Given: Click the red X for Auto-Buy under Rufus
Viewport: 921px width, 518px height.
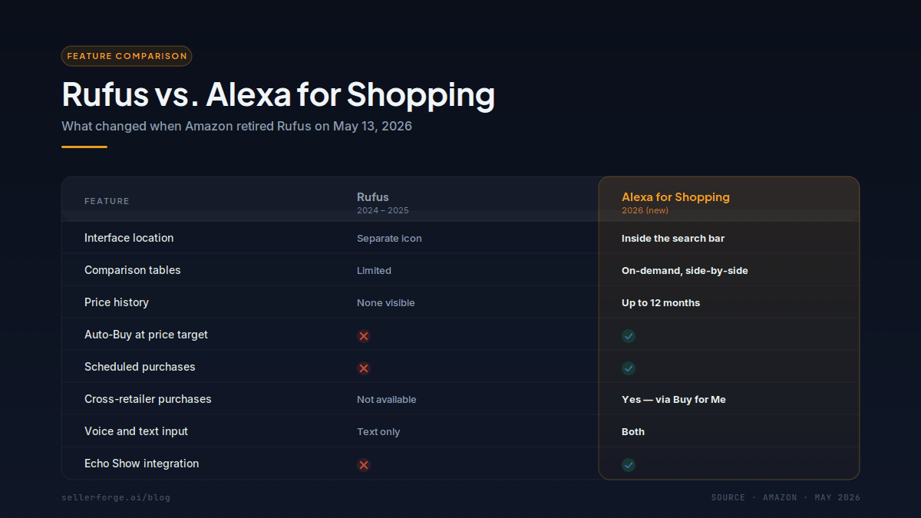Looking at the screenshot, I should pyautogui.click(x=364, y=336).
